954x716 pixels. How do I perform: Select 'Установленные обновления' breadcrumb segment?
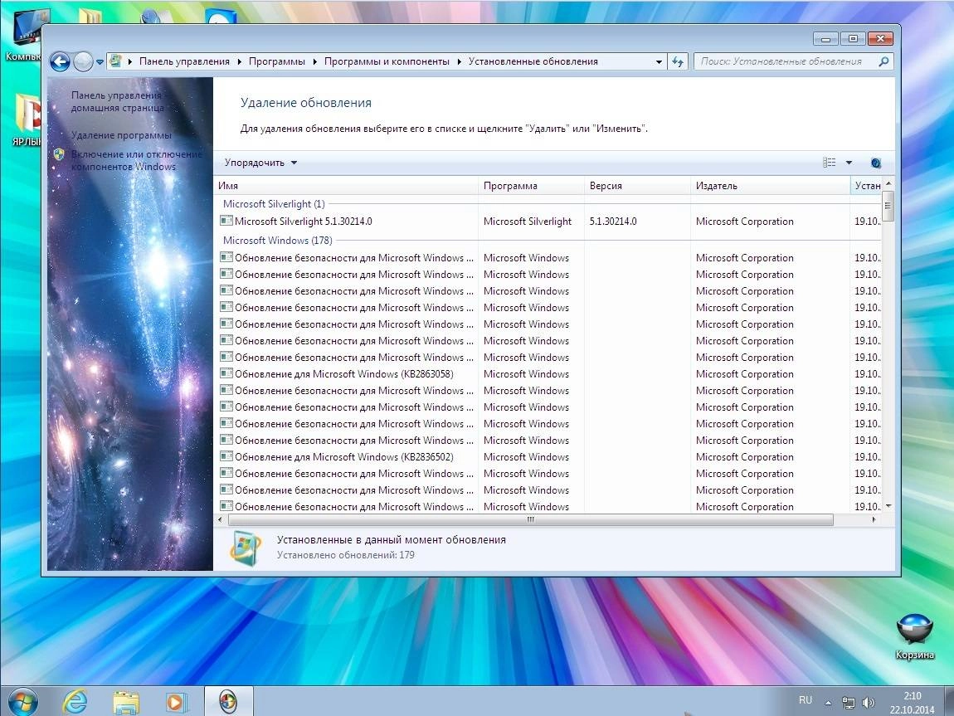533,61
